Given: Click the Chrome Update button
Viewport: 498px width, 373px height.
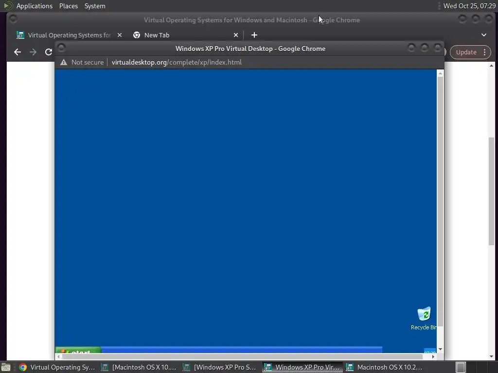Looking at the screenshot, I should [466, 52].
